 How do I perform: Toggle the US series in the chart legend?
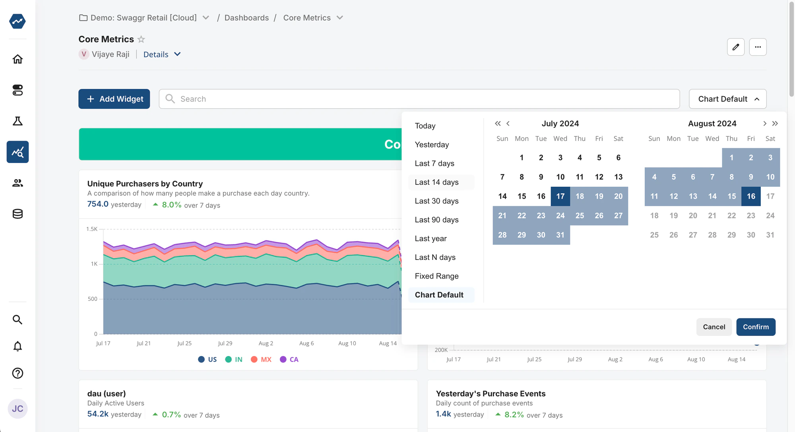pyautogui.click(x=207, y=359)
